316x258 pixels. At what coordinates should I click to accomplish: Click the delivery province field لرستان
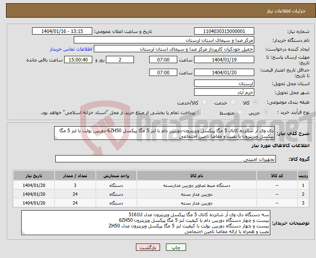tap(224, 83)
